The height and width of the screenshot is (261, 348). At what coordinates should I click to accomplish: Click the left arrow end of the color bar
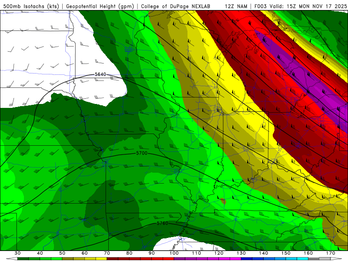(12, 259)
